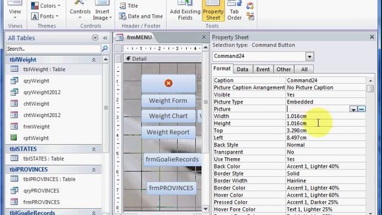Switch to the Data tab
382x215 pixels.
pos(243,69)
